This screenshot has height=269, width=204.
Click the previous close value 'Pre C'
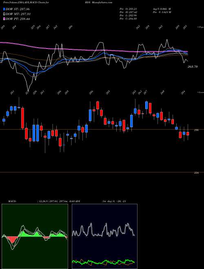pyautogui.click(x=128, y=19)
